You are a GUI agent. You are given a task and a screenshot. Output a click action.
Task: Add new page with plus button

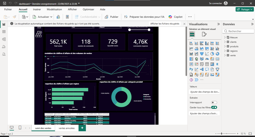(83, 128)
